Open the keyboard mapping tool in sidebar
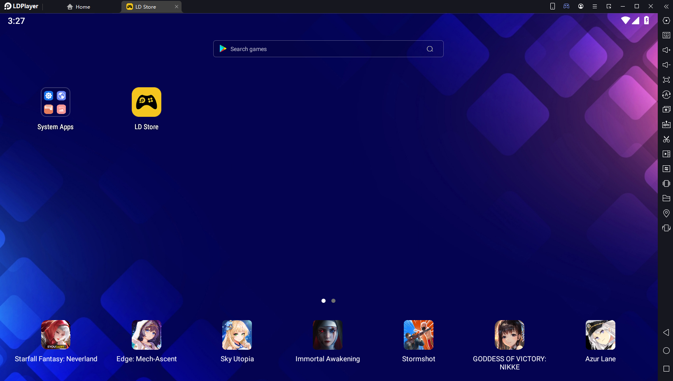This screenshot has width=673, height=381. click(x=666, y=35)
